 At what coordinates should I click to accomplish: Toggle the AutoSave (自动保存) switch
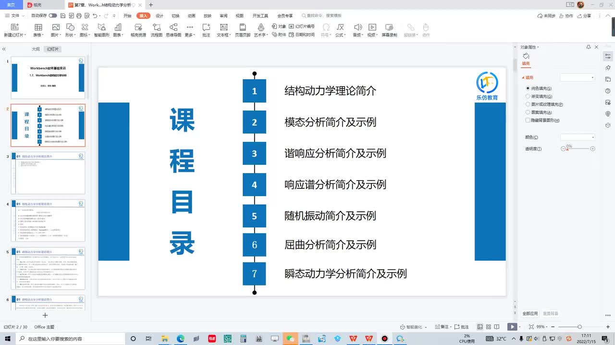point(53,16)
